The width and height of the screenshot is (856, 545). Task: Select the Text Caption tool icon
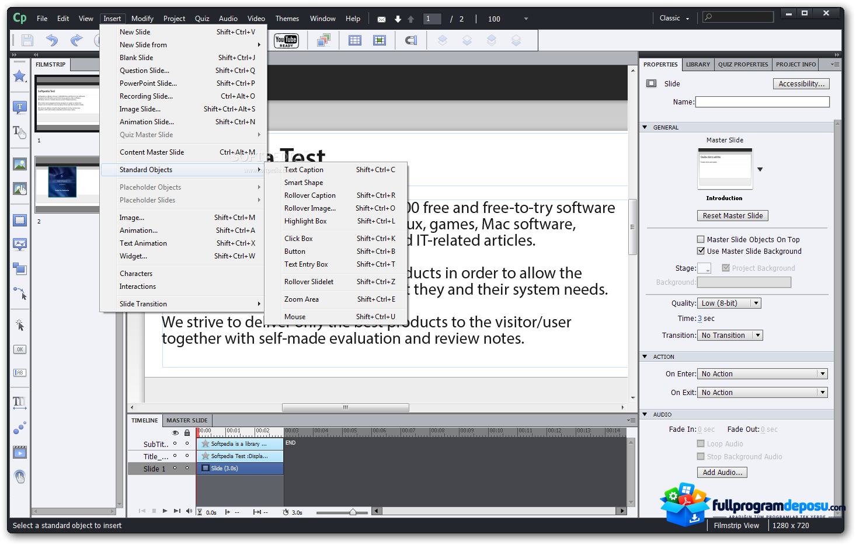[x=20, y=107]
